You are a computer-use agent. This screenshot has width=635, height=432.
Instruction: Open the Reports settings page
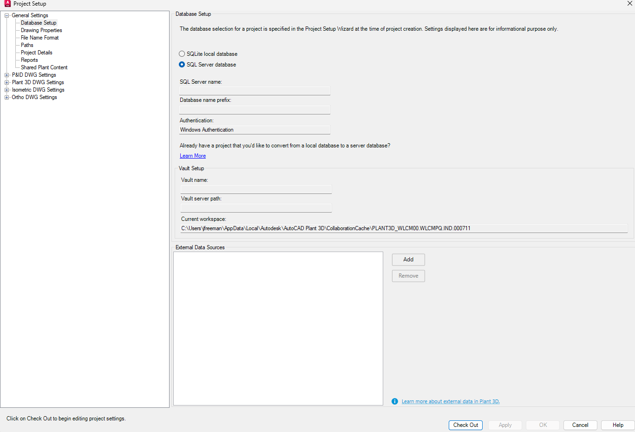[29, 60]
